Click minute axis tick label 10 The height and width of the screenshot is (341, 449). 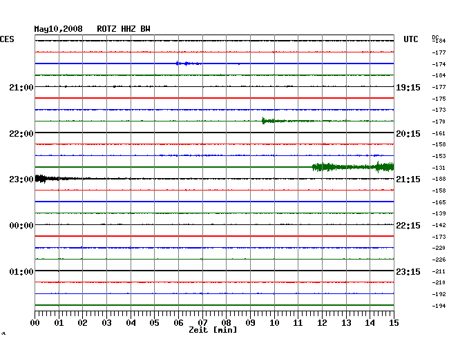point(274,323)
